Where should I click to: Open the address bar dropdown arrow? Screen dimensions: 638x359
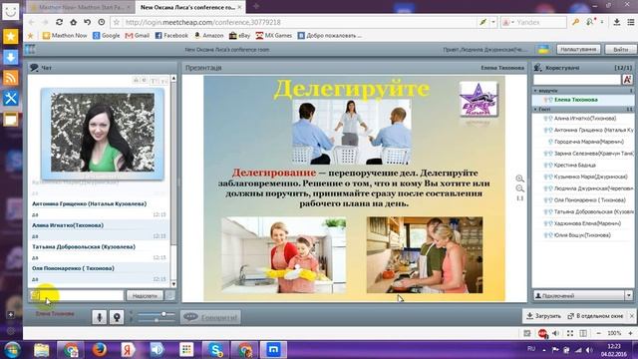[493, 22]
